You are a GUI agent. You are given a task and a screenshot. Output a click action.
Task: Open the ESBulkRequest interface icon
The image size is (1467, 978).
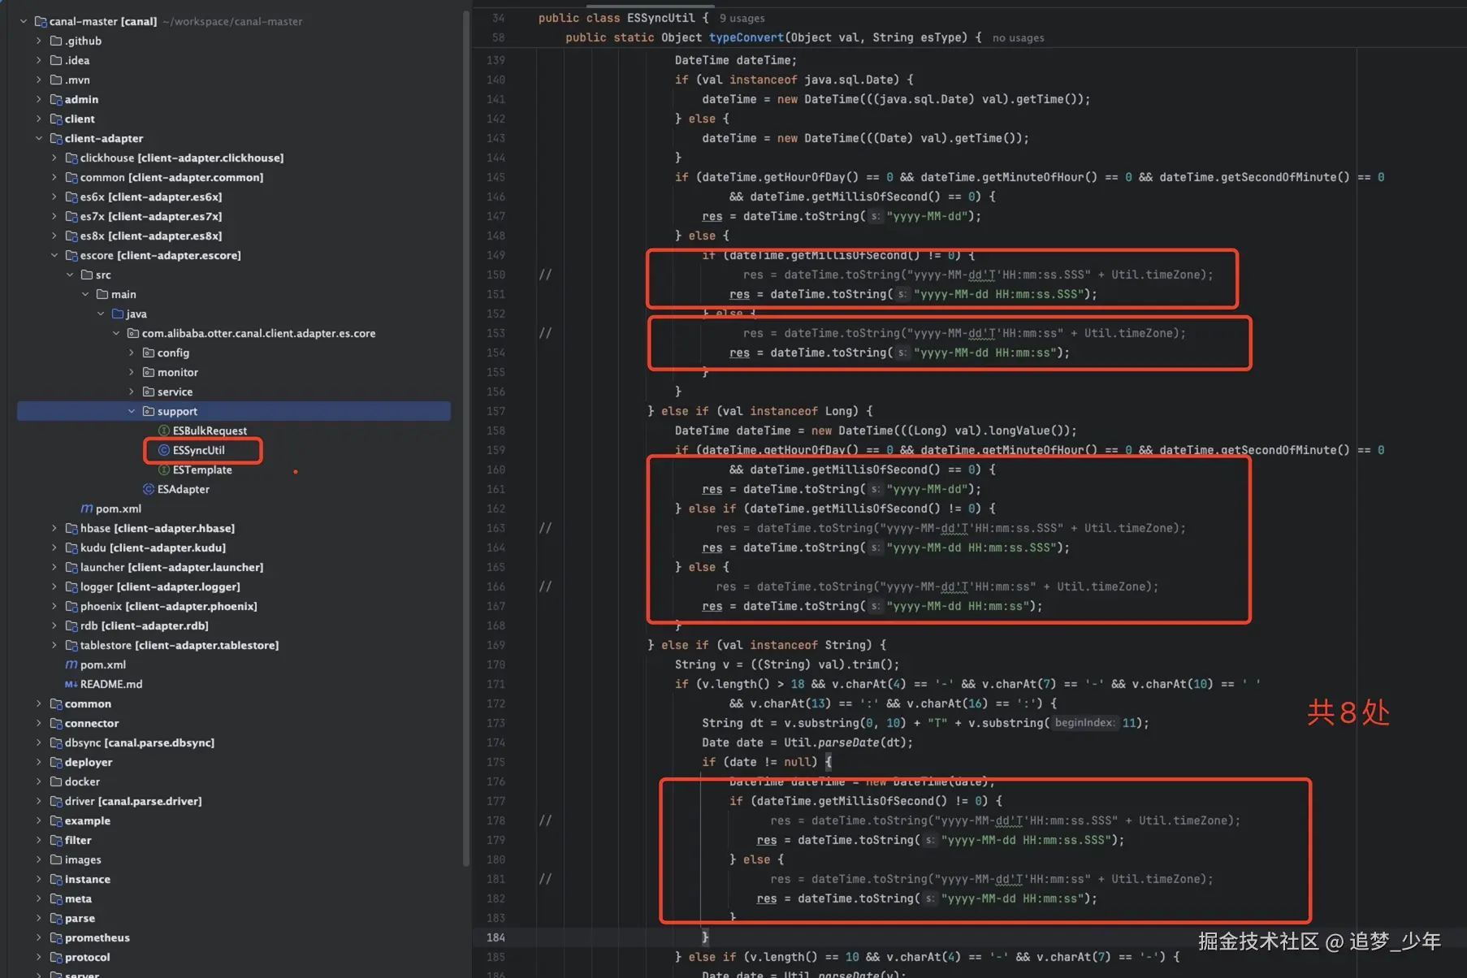(x=163, y=431)
